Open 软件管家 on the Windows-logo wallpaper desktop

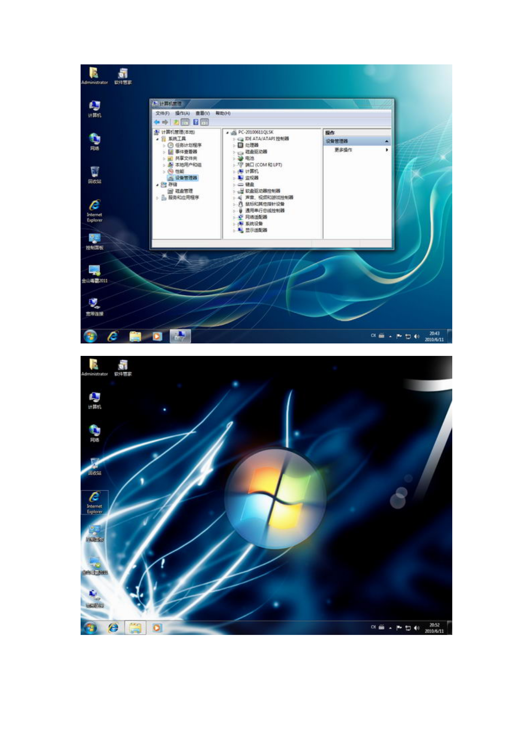pyautogui.click(x=123, y=367)
